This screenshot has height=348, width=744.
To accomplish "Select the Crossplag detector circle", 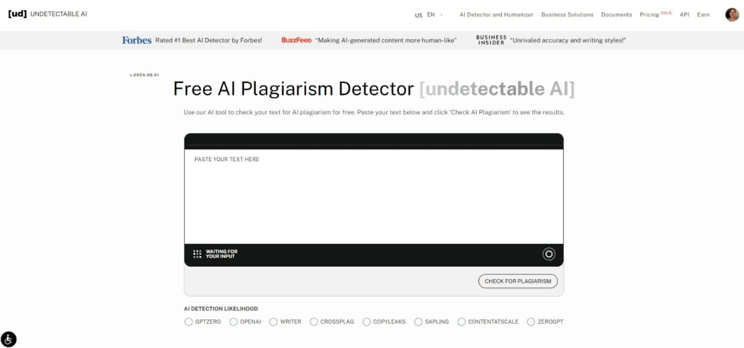I will [x=314, y=322].
